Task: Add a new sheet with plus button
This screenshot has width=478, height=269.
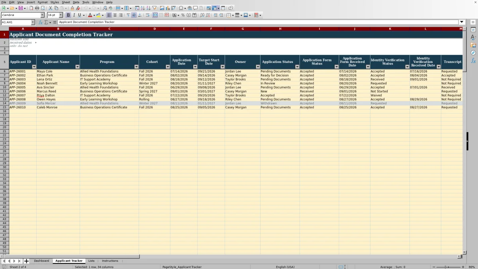Action: (x=27, y=261)
